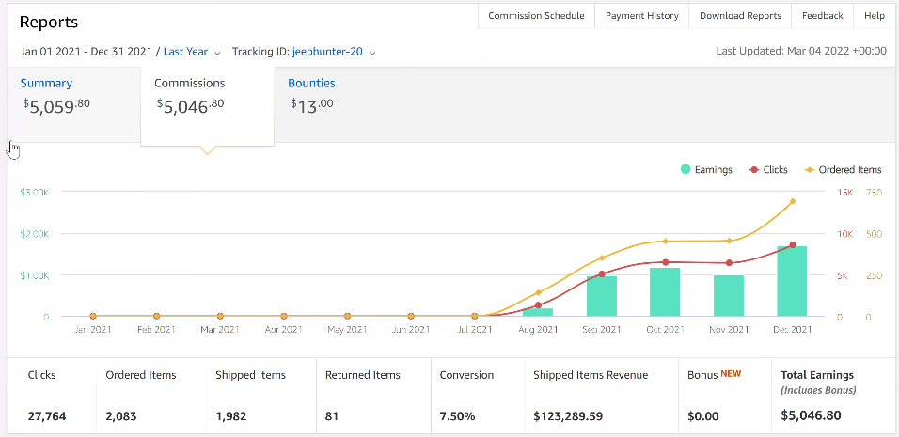
Task: Click the Oct 2021 Clicks data point
Action: [x=666, y=262]
